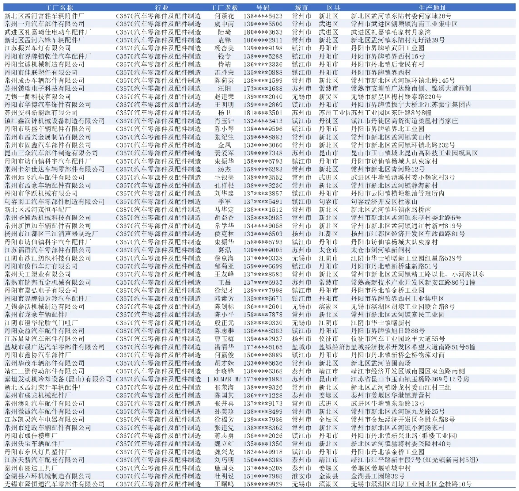519x491 pixels.
Task: Select phone number 139****5500
Action: click(263, 24)
